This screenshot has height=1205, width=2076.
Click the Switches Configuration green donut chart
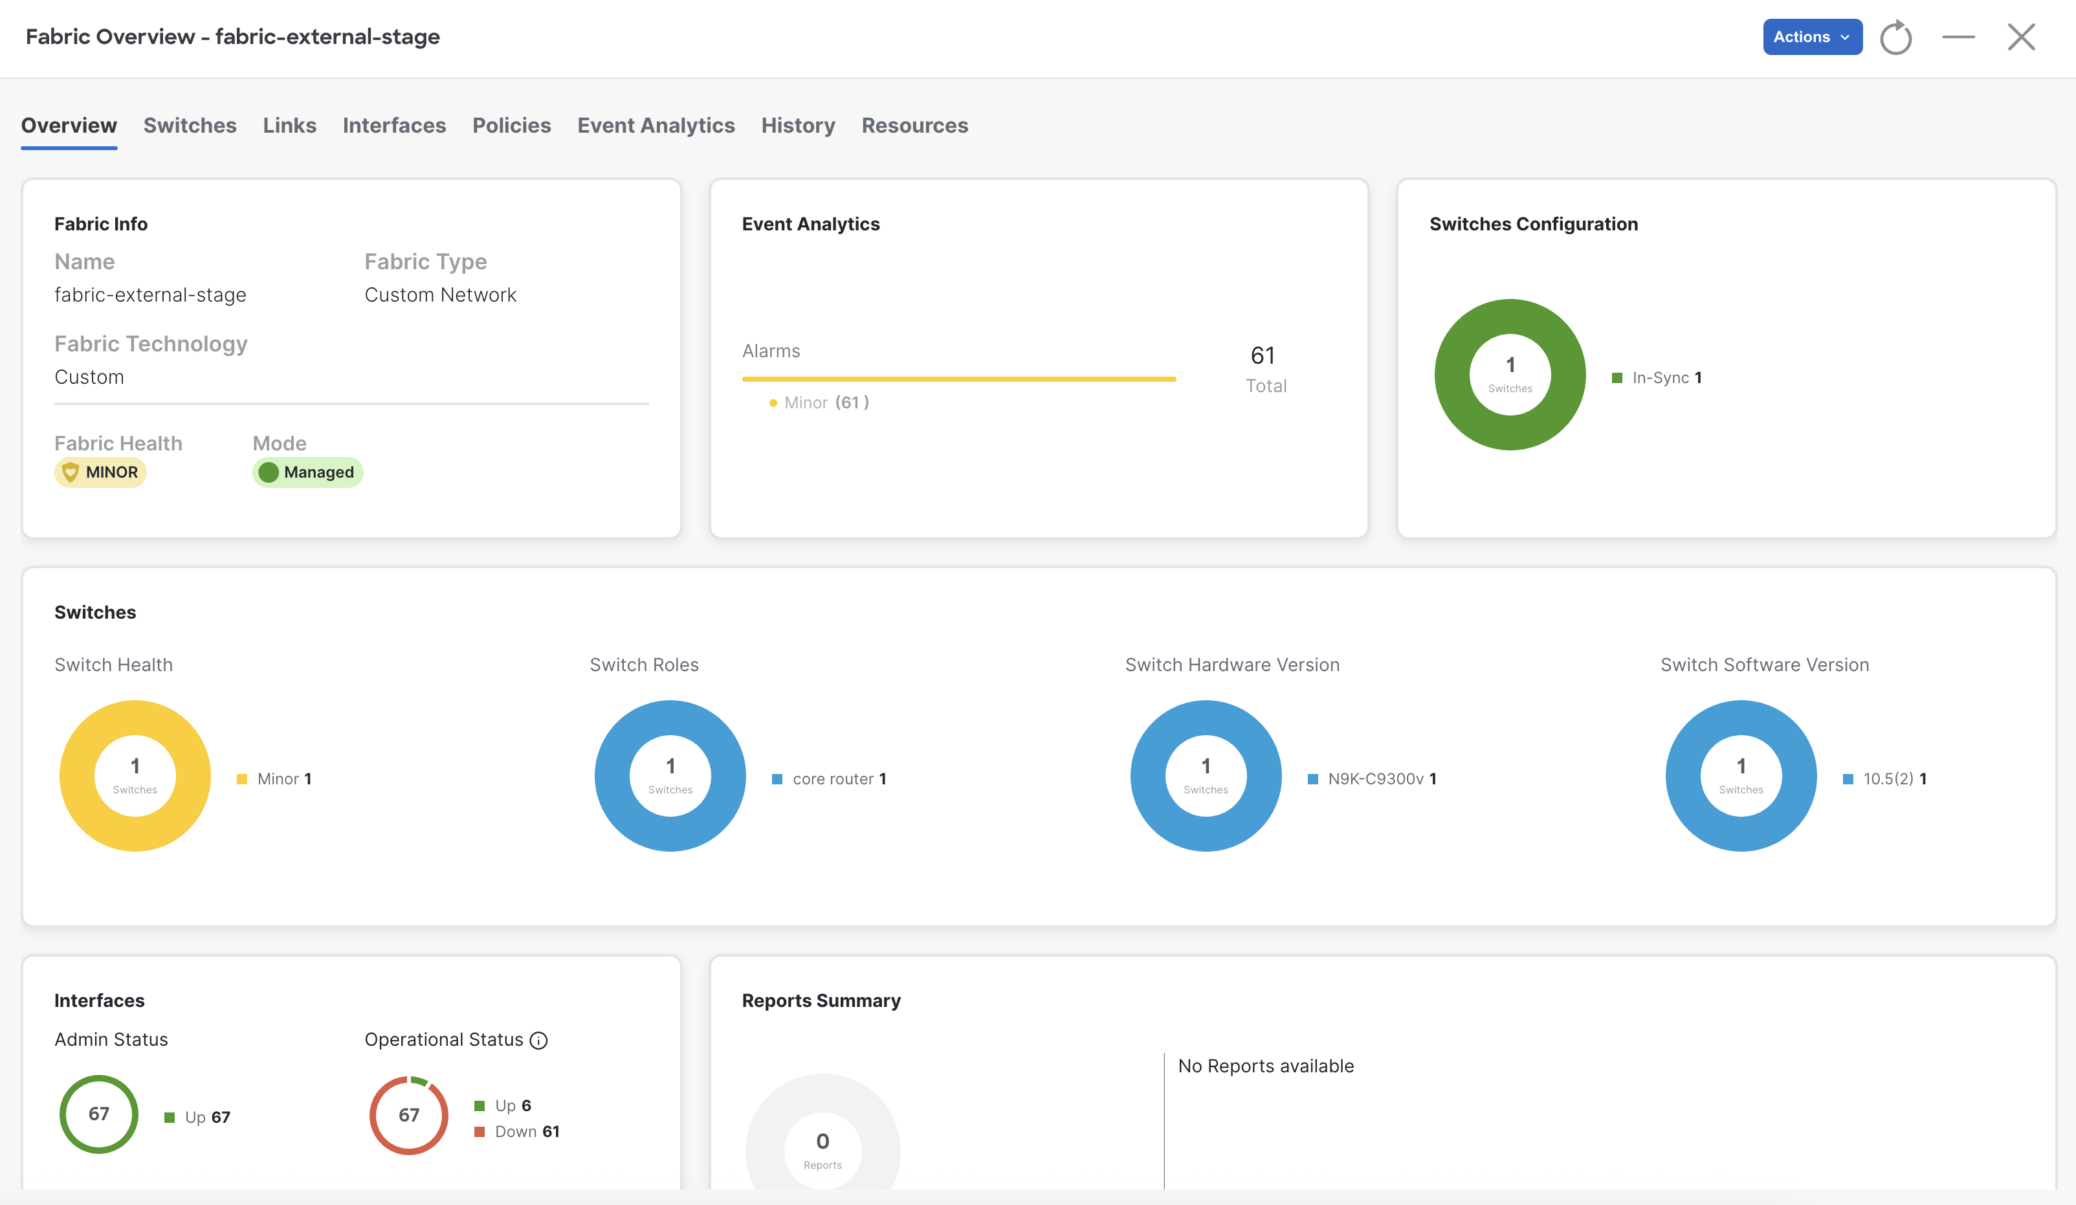tap(1510, 375)
